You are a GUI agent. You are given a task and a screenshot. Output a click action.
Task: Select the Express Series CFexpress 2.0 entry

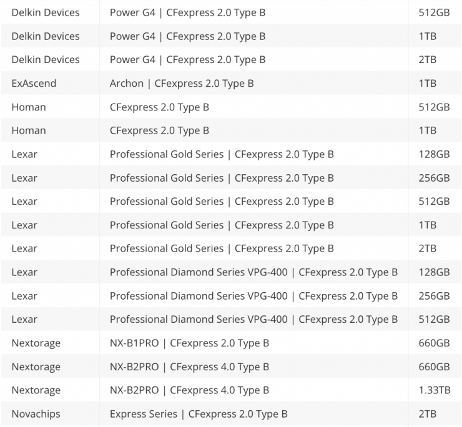(x=199, y=414)
